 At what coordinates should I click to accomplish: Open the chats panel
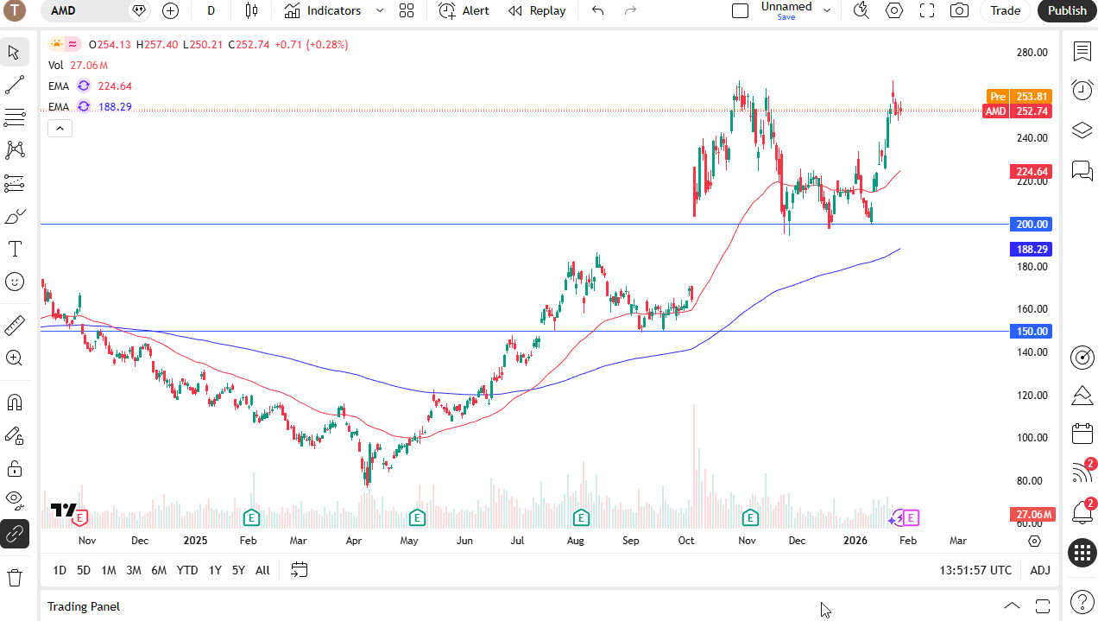(1082, 169)
